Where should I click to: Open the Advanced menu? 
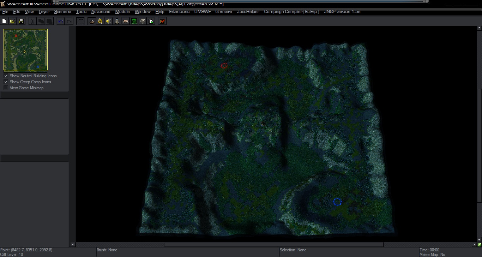tap(101, 12)
